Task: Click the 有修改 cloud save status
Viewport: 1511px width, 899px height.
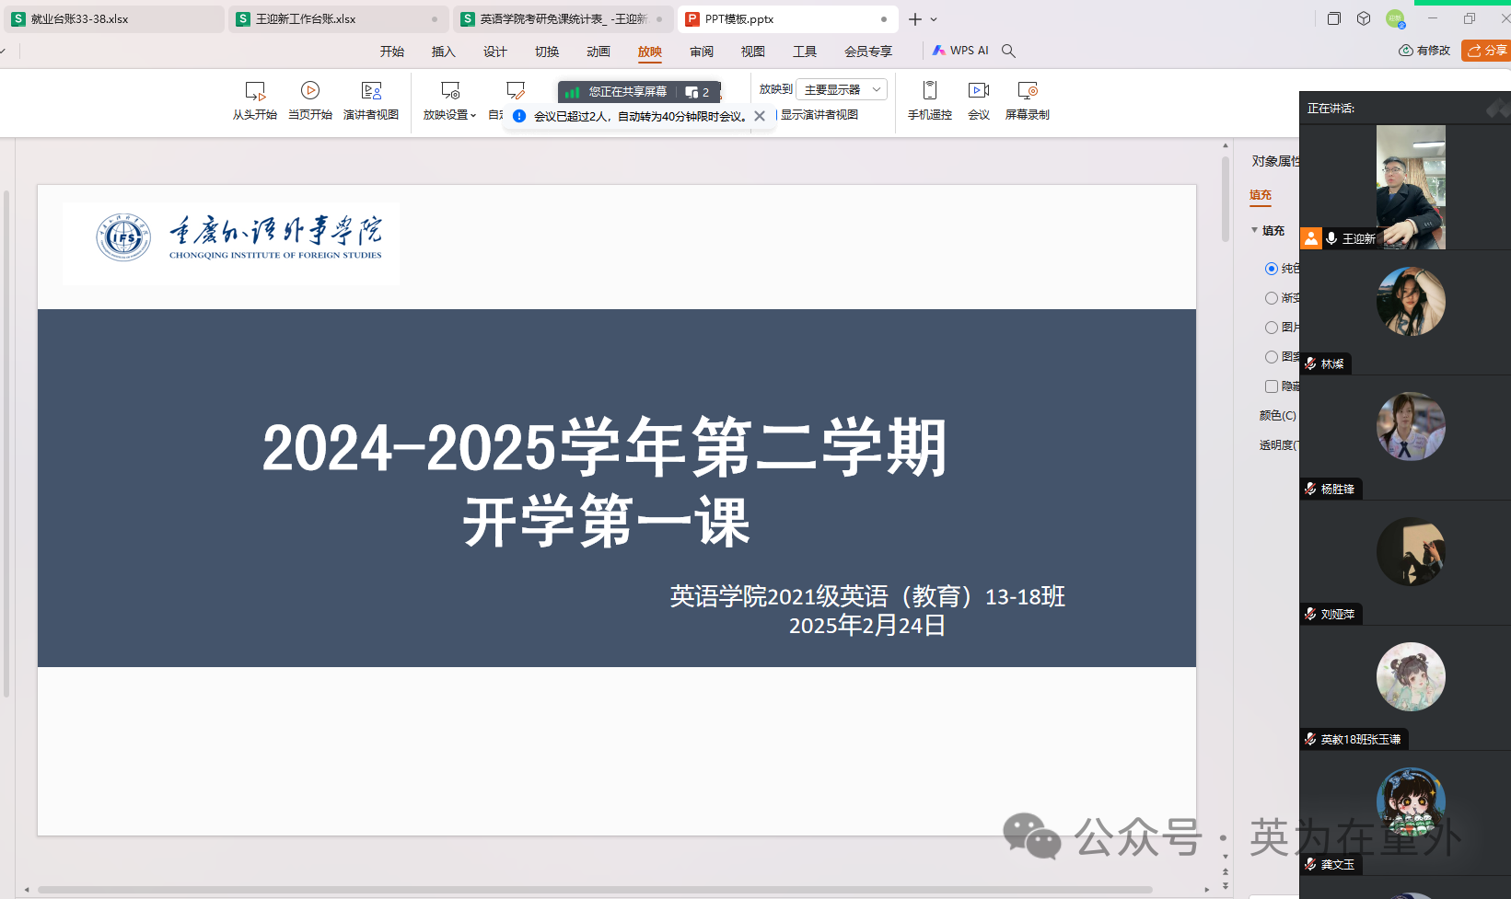Action: pos(1424,51)
